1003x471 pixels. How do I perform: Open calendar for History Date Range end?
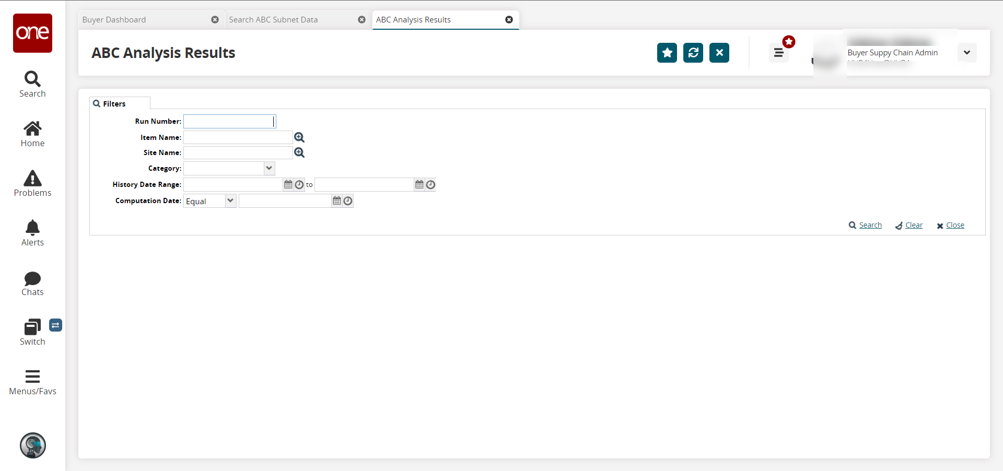[x=419, y=184]
